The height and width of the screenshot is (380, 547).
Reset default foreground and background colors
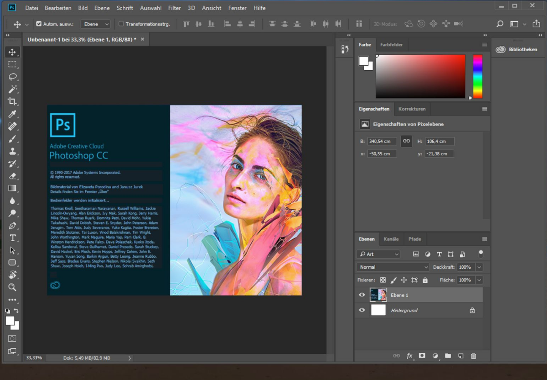8,311
